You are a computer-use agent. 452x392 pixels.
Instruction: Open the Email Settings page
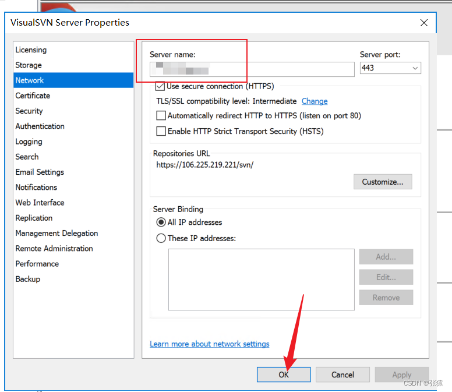click(73, 172)
